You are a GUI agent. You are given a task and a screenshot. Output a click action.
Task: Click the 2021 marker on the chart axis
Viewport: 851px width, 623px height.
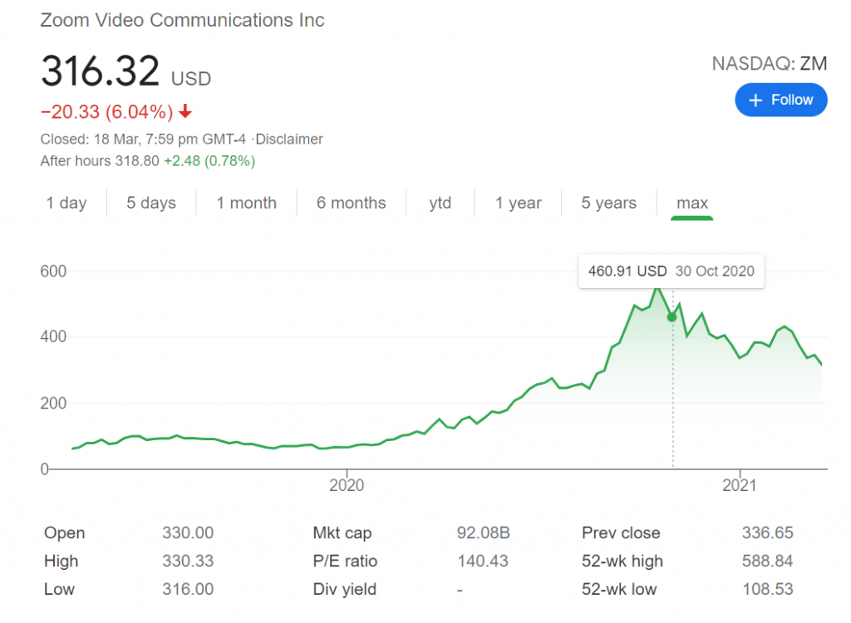click(739, 484)
